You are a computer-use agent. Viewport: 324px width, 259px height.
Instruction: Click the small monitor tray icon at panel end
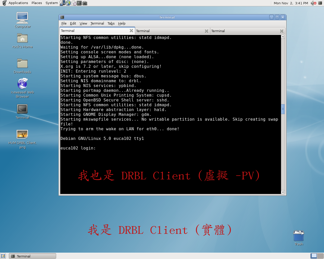click(320, 3)
